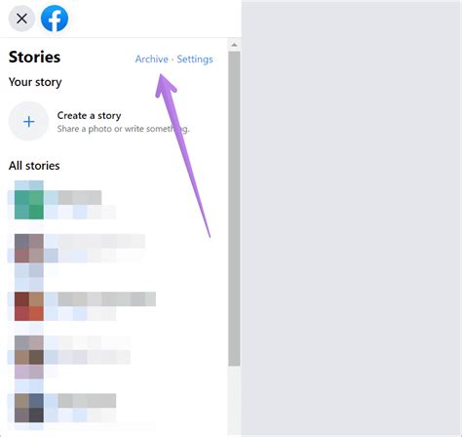Image resolution: width=462 pixels, height=437 pixels.
Task: Open the last story's dark gray-blue avatar
Action: [29, 408]
